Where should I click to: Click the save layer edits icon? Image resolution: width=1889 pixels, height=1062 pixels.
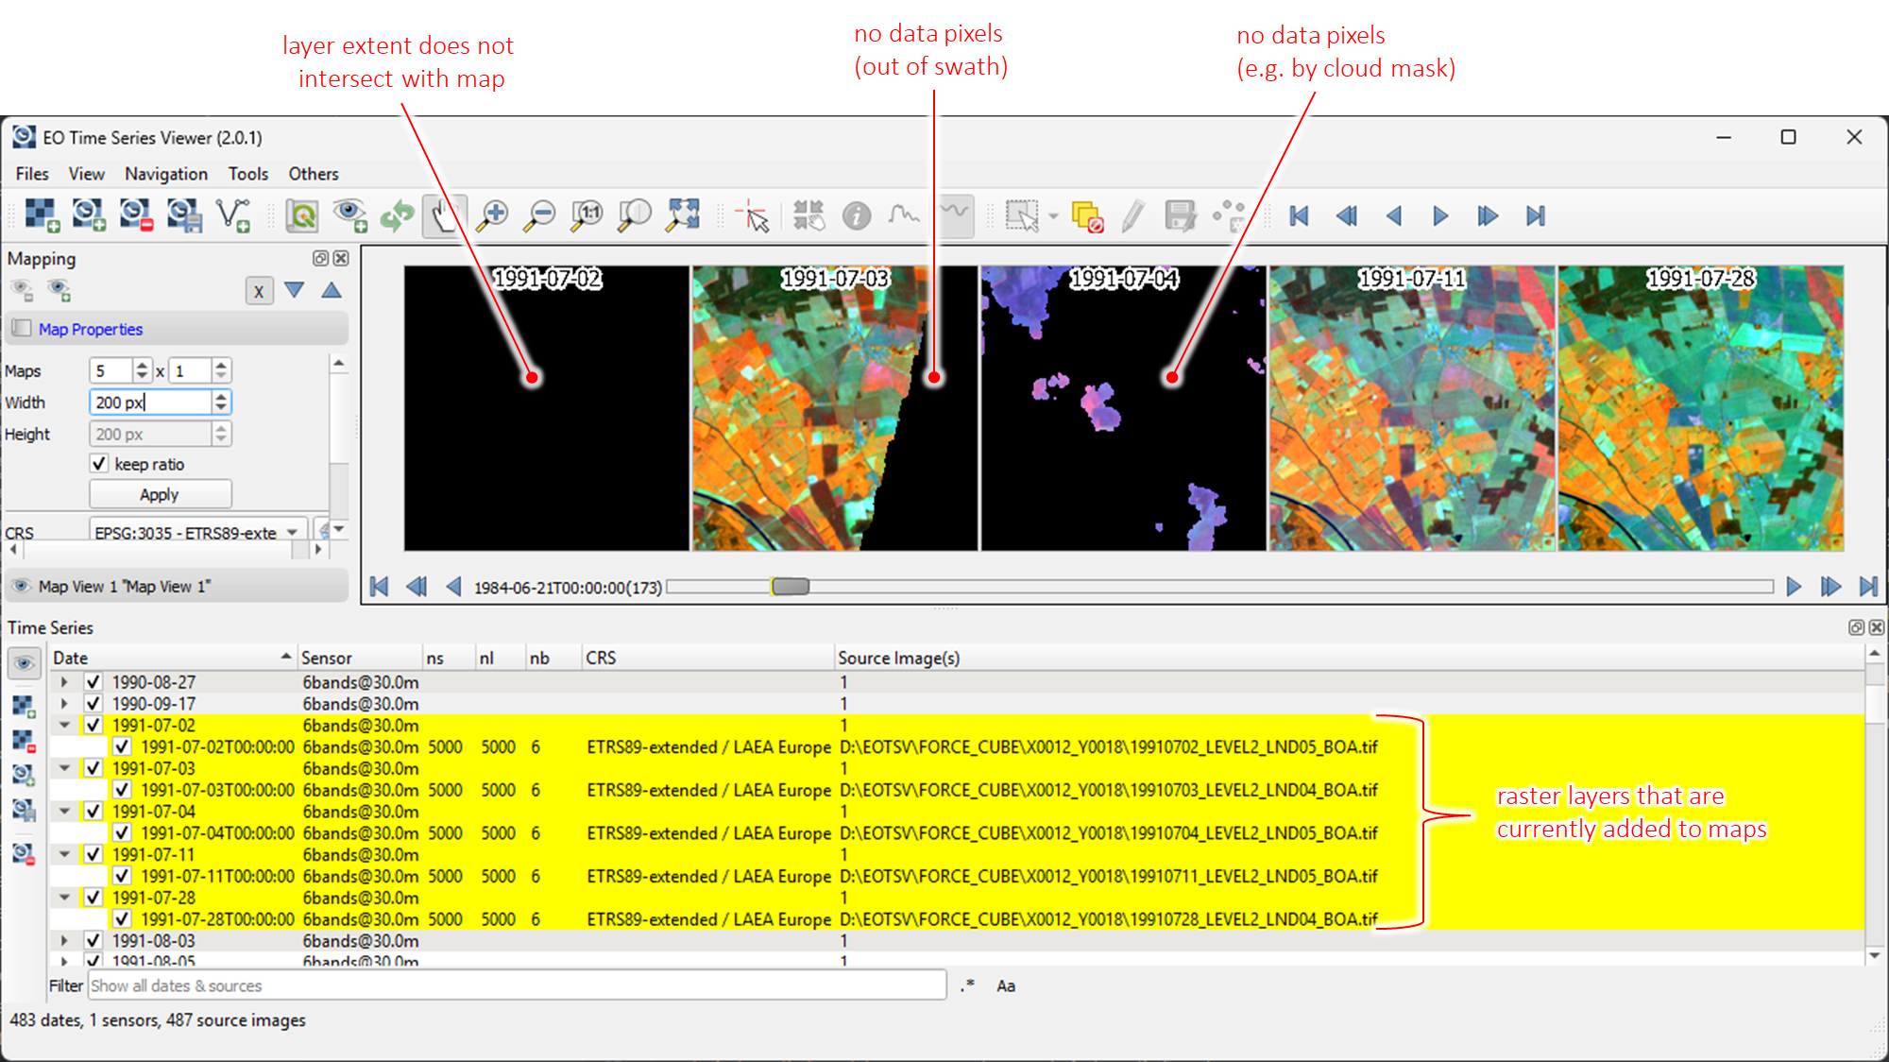click(x=1180, y=215)
